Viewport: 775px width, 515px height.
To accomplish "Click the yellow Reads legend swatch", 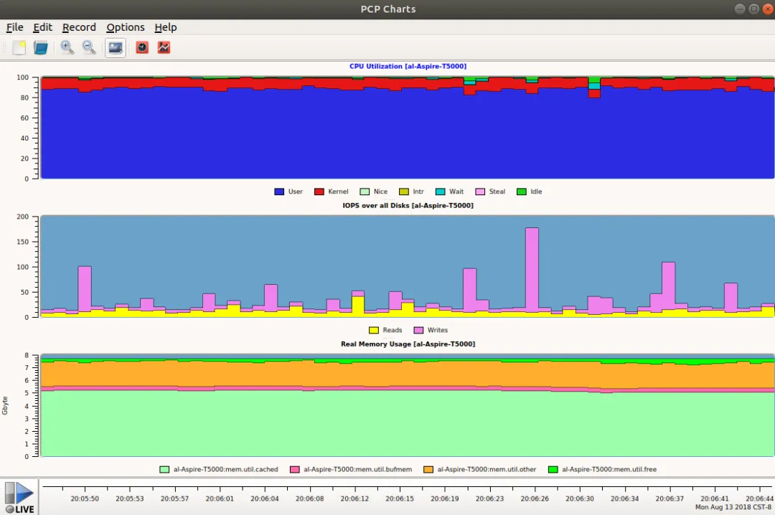I will 374,330.
